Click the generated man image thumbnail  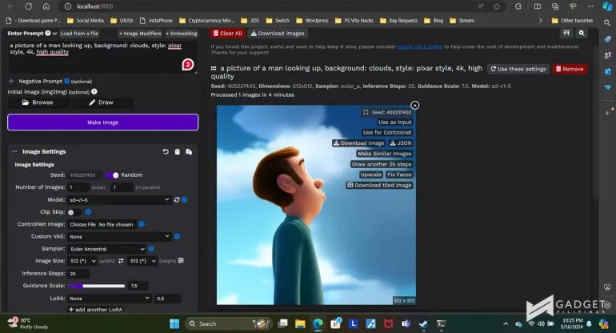tap(316, 205)
